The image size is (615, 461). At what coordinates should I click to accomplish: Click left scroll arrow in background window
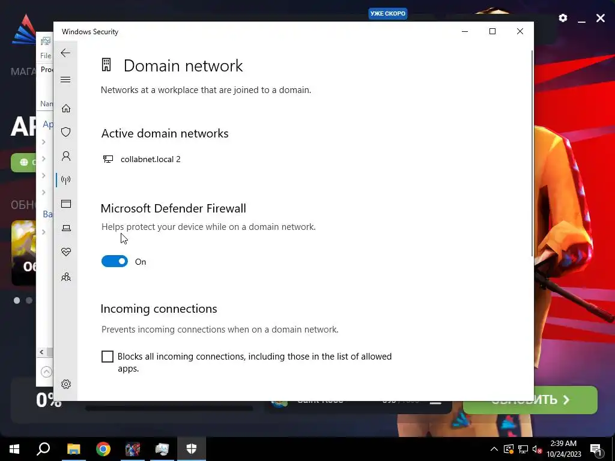(41, 352)
